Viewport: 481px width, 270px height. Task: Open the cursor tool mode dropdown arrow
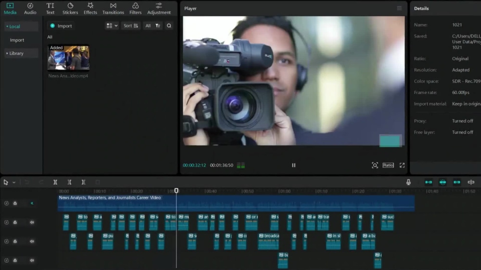point(14,183)
